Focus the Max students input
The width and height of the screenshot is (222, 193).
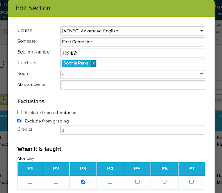pos(133,85)
